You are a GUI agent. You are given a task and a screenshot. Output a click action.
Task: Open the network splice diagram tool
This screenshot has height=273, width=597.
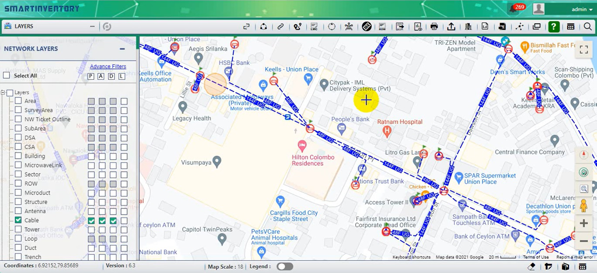point(349,27)
